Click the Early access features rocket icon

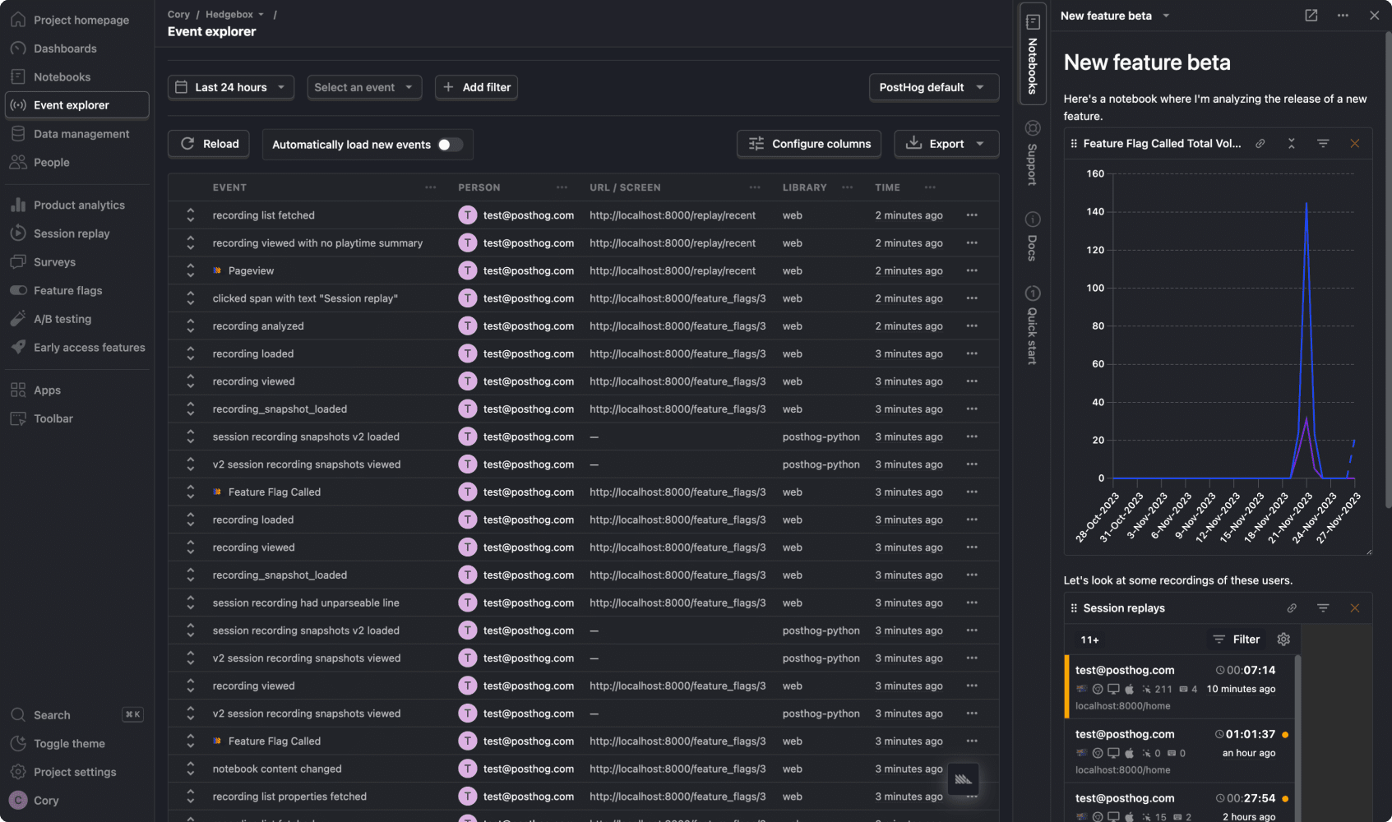click(x=18, y=347)
